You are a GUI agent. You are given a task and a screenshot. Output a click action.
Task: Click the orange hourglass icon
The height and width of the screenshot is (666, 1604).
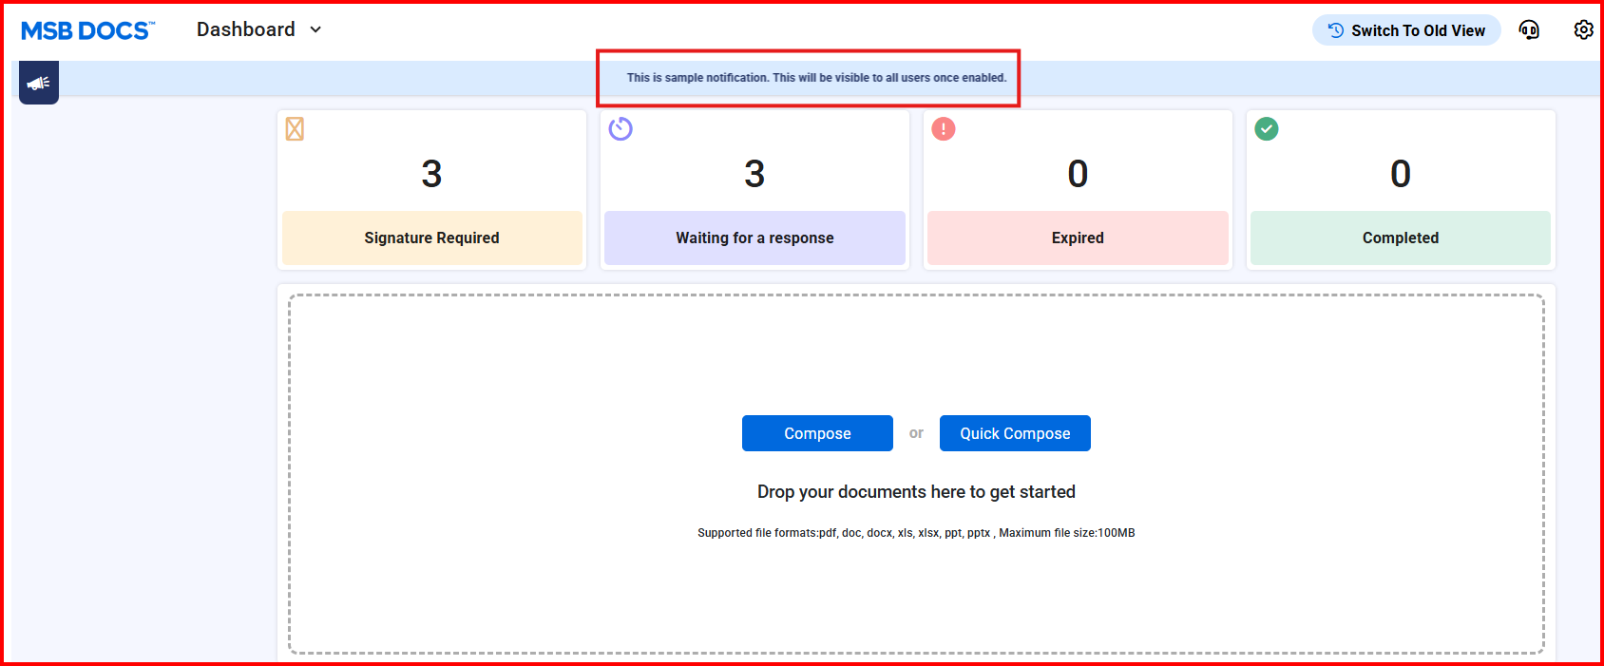(x=295, y=129)
